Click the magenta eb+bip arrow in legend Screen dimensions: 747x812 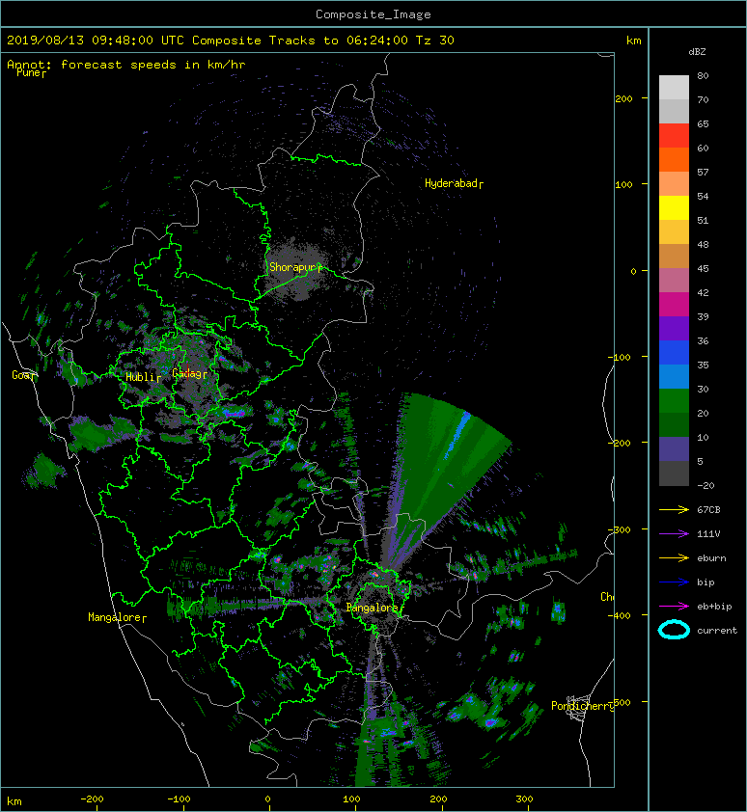coord(674,606)
